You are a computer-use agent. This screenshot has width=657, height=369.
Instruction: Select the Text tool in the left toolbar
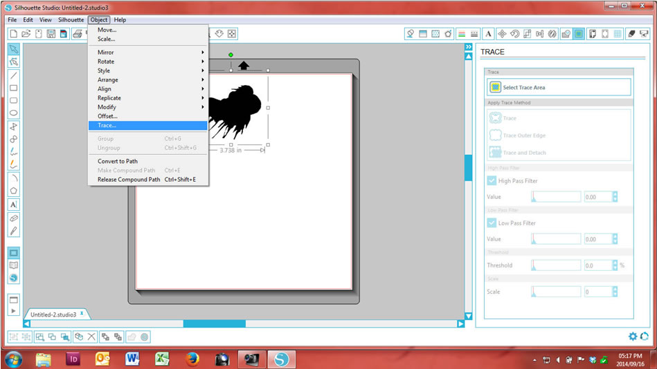pyautogui.click(x=13, y=205)
